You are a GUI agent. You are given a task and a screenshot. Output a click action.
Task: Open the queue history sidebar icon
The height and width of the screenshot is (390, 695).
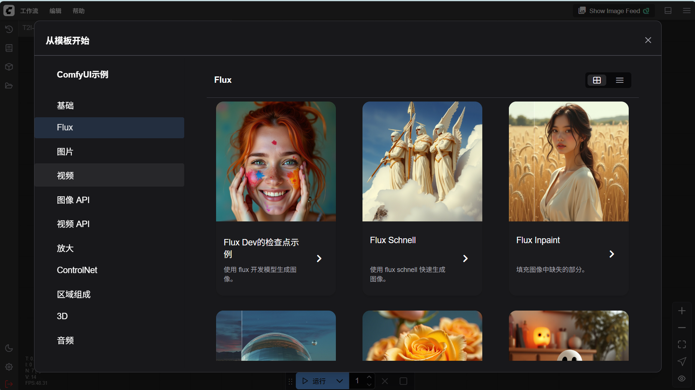point(9,29)
